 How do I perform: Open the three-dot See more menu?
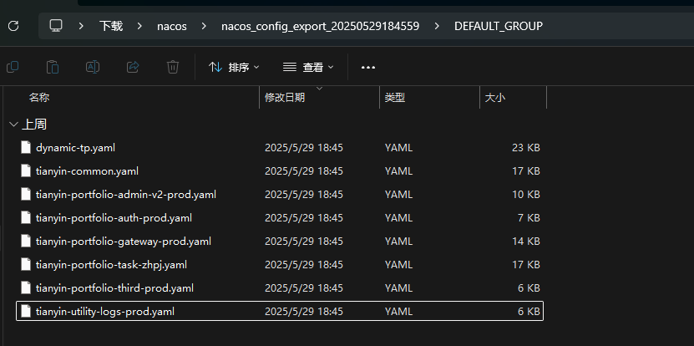point(368,67)
